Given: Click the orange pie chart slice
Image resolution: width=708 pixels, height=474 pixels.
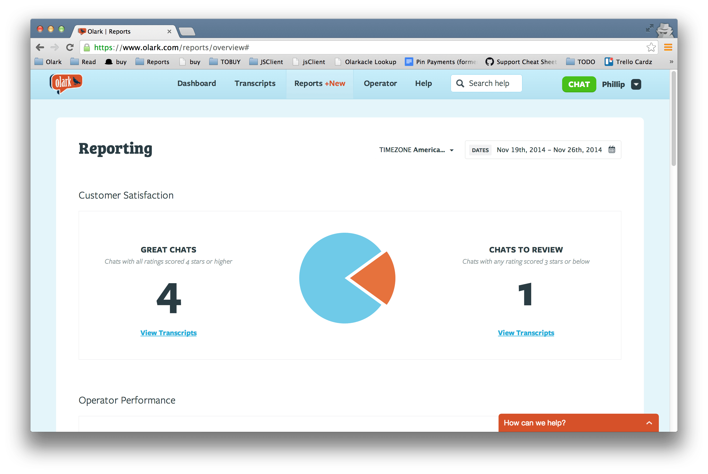Looking at the screenshot, I should (377, 278).
